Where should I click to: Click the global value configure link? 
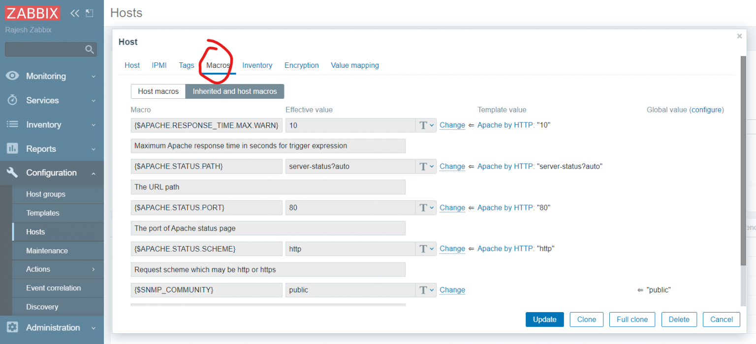click(706, 110)
